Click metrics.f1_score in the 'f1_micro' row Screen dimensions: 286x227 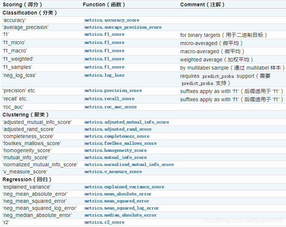105,42
